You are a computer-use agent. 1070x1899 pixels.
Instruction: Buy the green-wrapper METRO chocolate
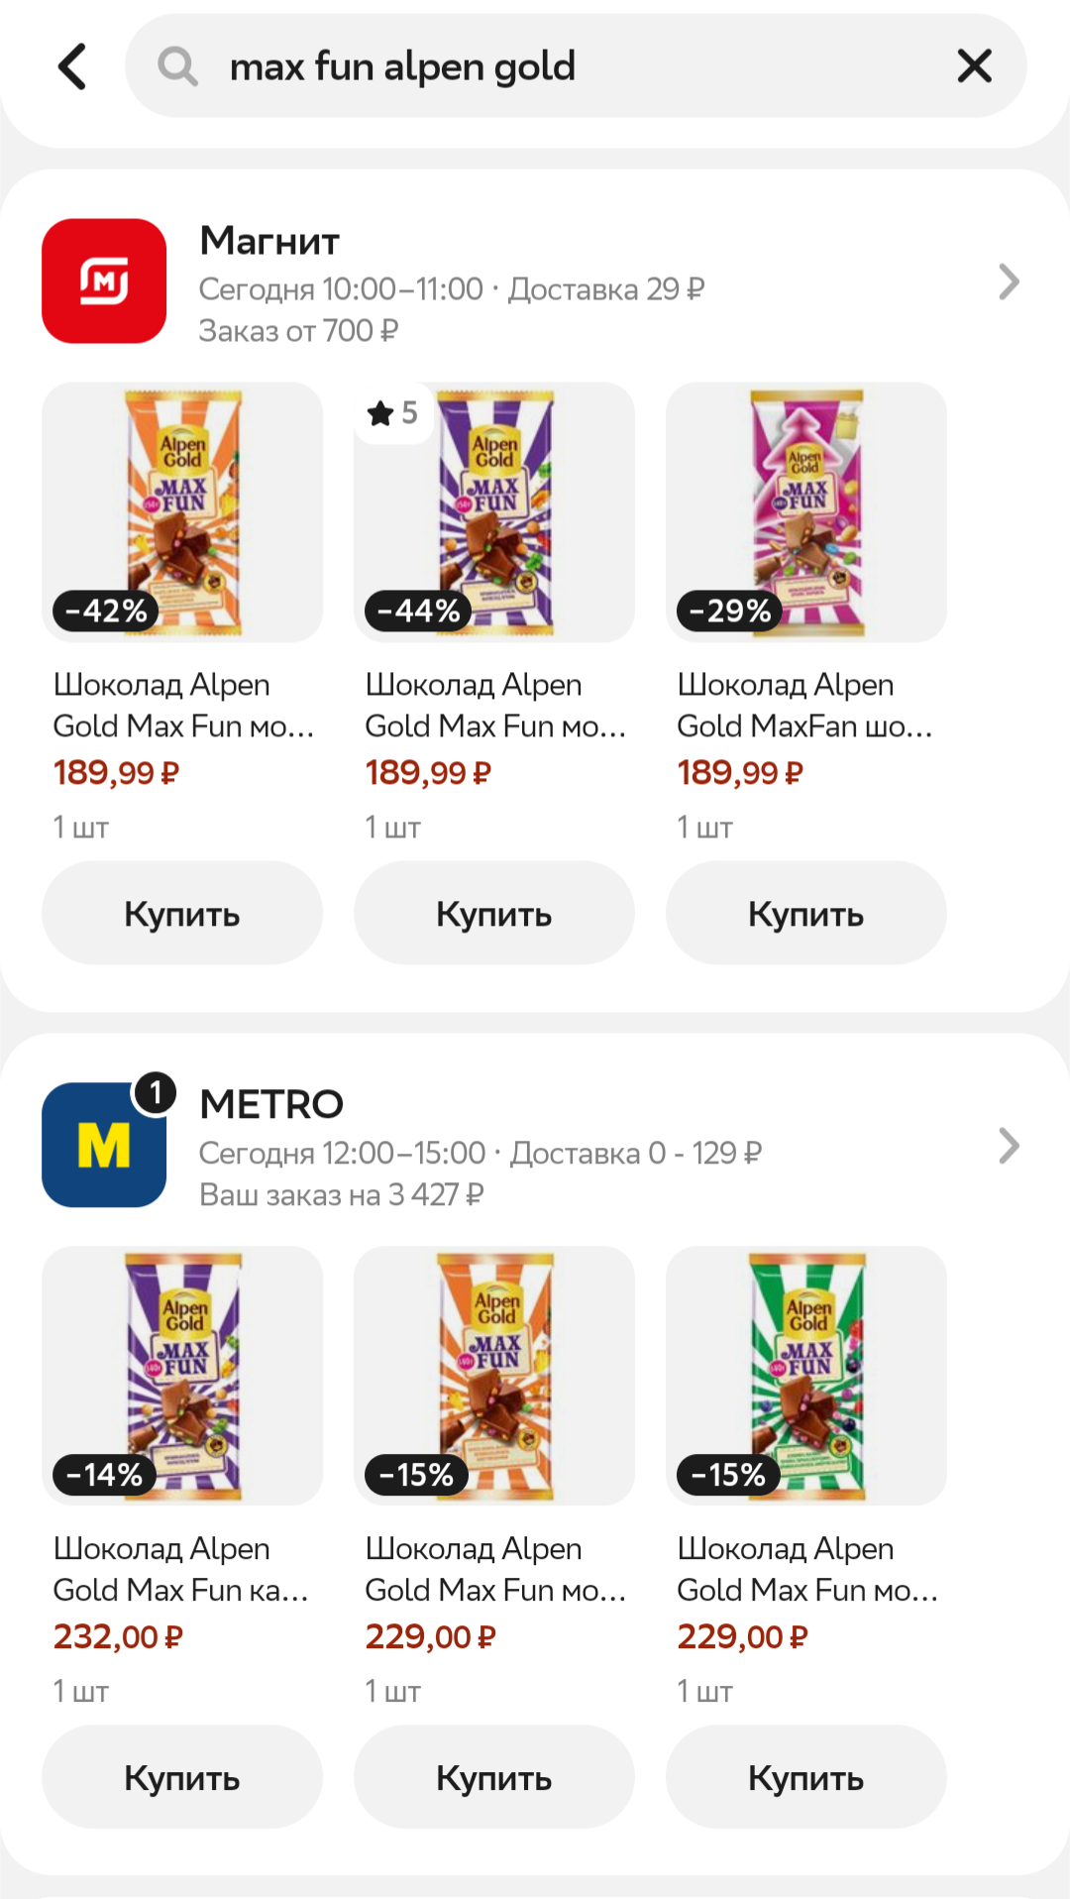click(806, 1777)
